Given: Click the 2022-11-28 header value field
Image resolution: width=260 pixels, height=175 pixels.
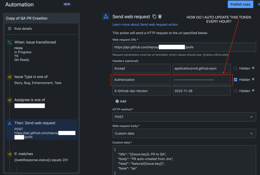Looking at the screenshot, I should (202, 91).
